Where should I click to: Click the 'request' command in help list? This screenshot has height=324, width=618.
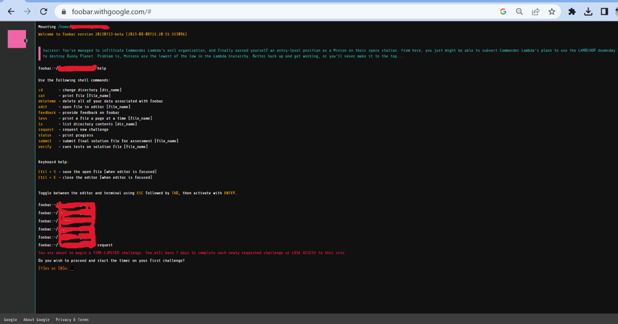click(46, 130)
